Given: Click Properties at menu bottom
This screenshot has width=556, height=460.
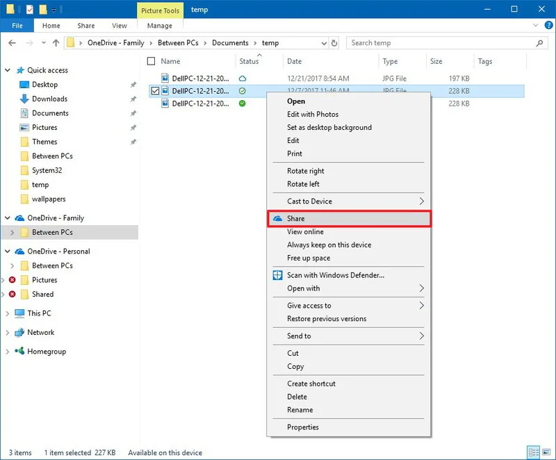Looking at the screenshot, I should (x=349, y=427).
